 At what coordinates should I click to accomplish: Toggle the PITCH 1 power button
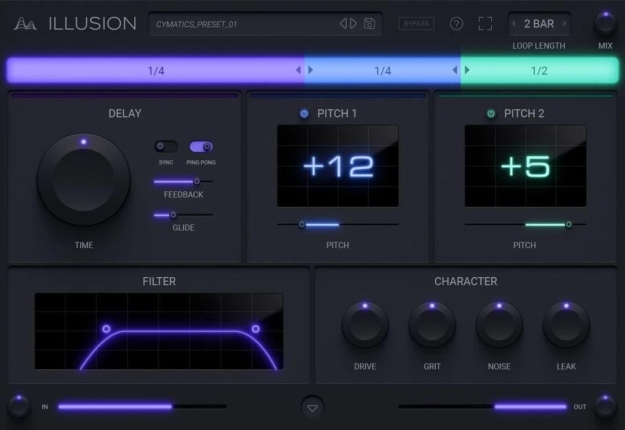pyautogui.click(x=304, y=113)
